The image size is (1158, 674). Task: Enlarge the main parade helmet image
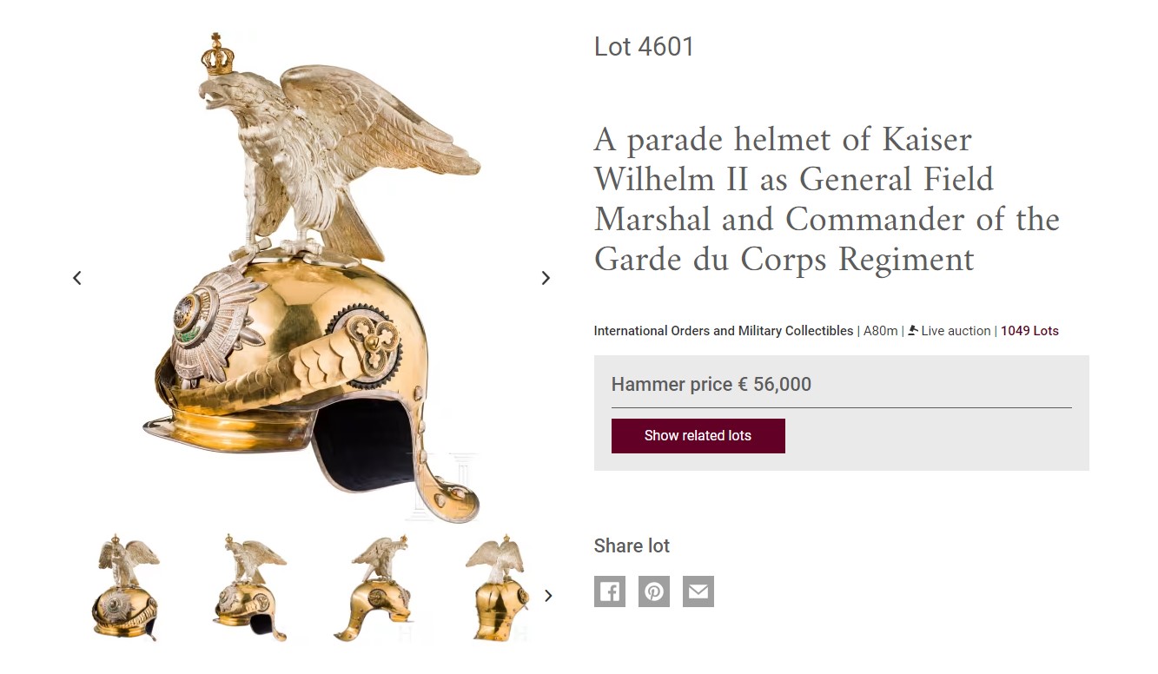tap(312, 278)
